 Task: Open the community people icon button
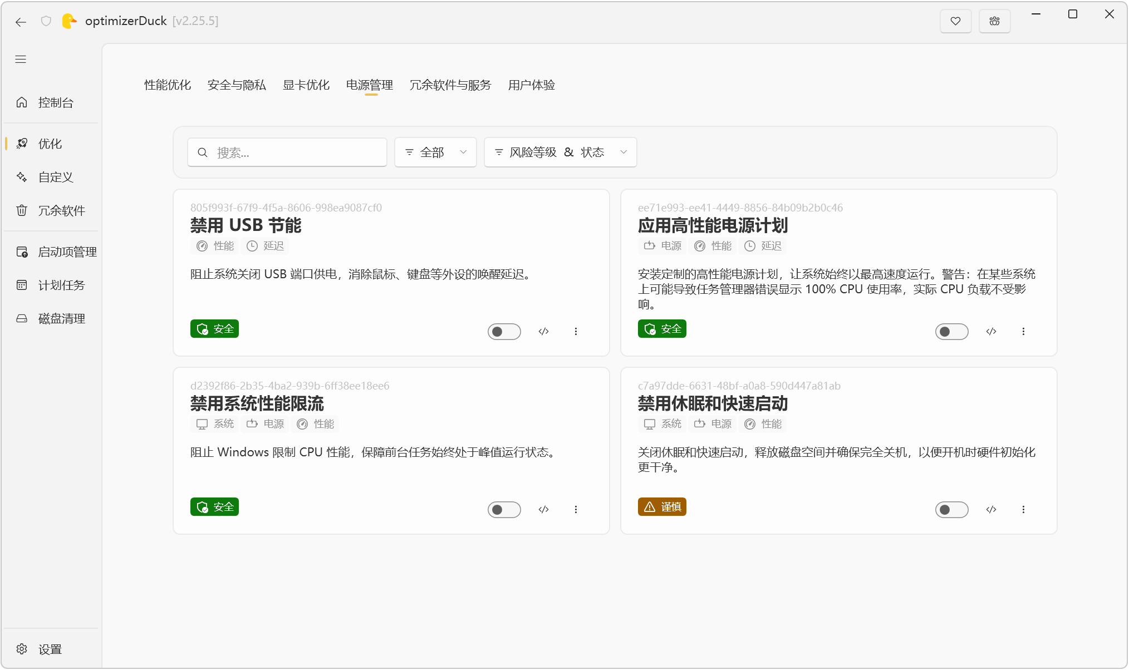pyautogui.click(x=994, y=21)
